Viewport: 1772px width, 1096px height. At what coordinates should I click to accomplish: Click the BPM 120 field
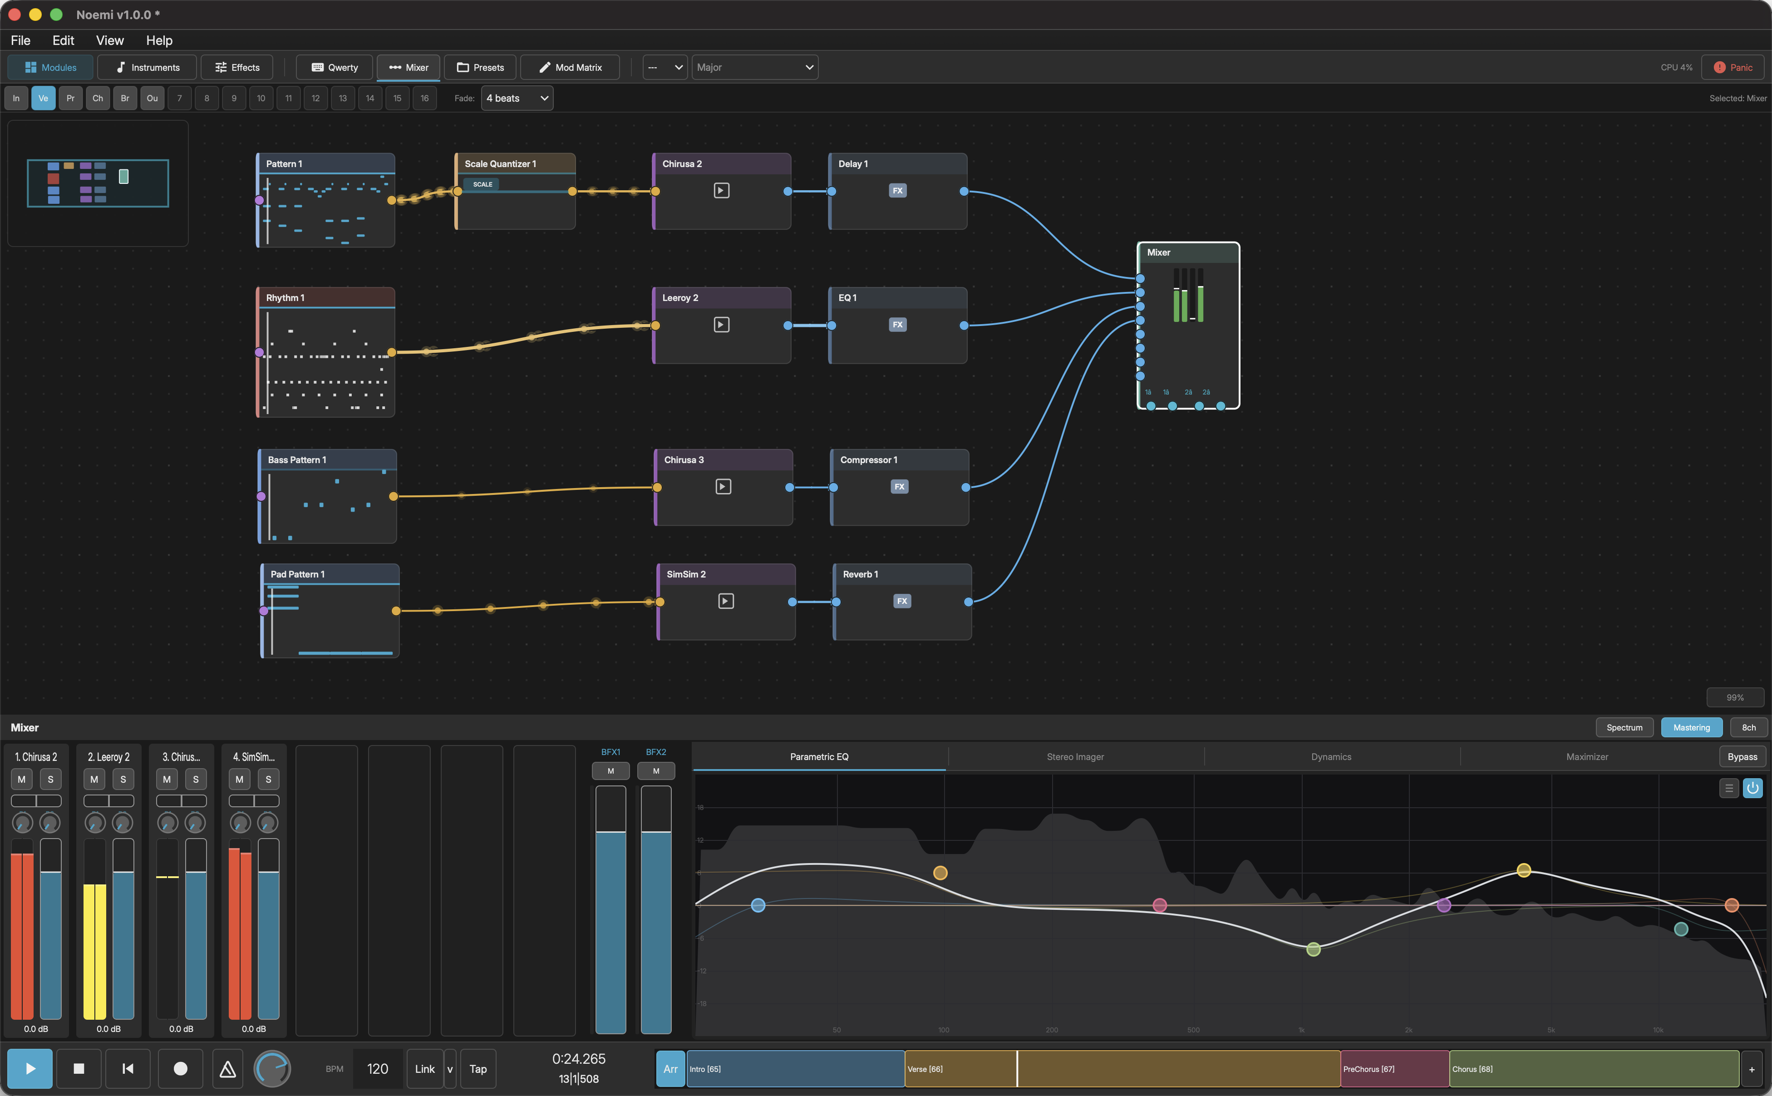click(x=378, y=1069)
